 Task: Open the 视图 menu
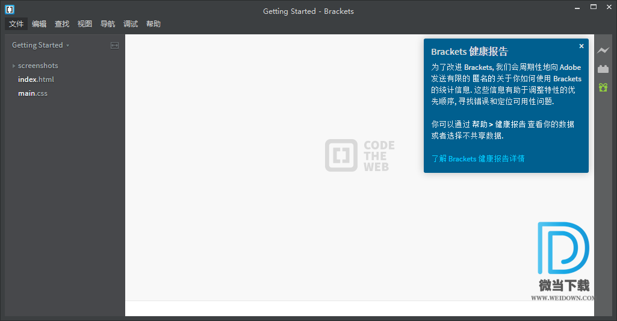click(85, 24)
